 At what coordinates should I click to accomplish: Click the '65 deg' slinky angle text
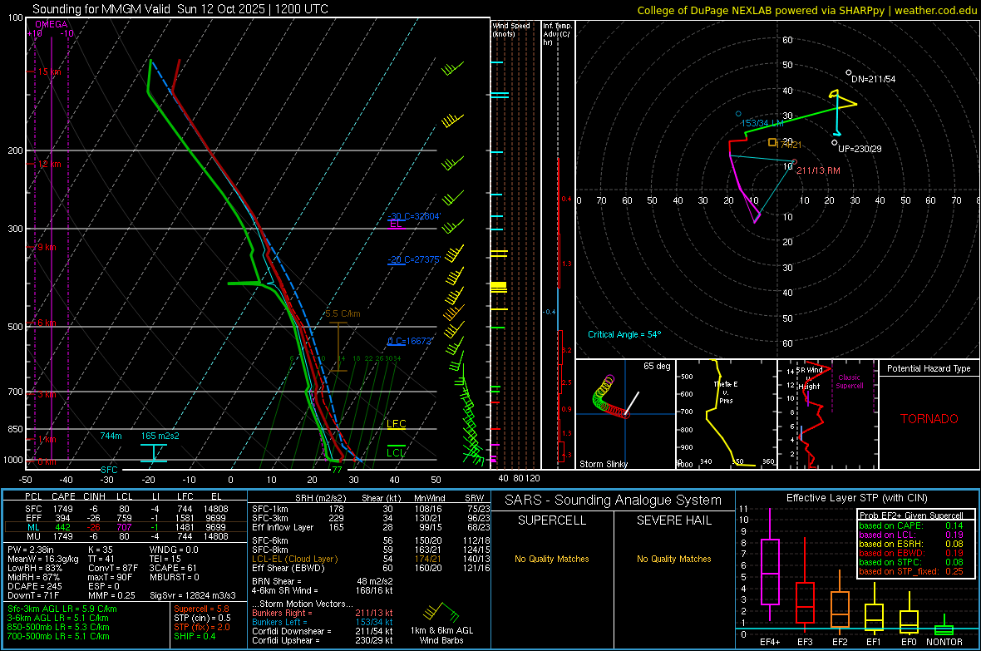(x=657, y=366)
